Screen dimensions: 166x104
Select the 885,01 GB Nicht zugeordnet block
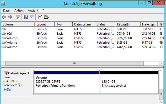click(129, 84)
